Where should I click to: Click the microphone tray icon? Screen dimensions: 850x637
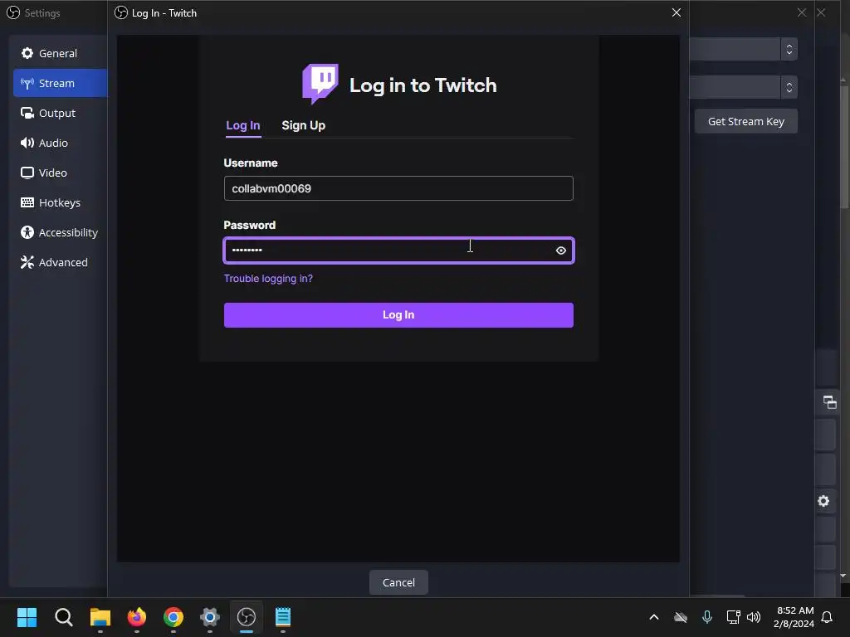pyautogui.click(x=707, y=617)
